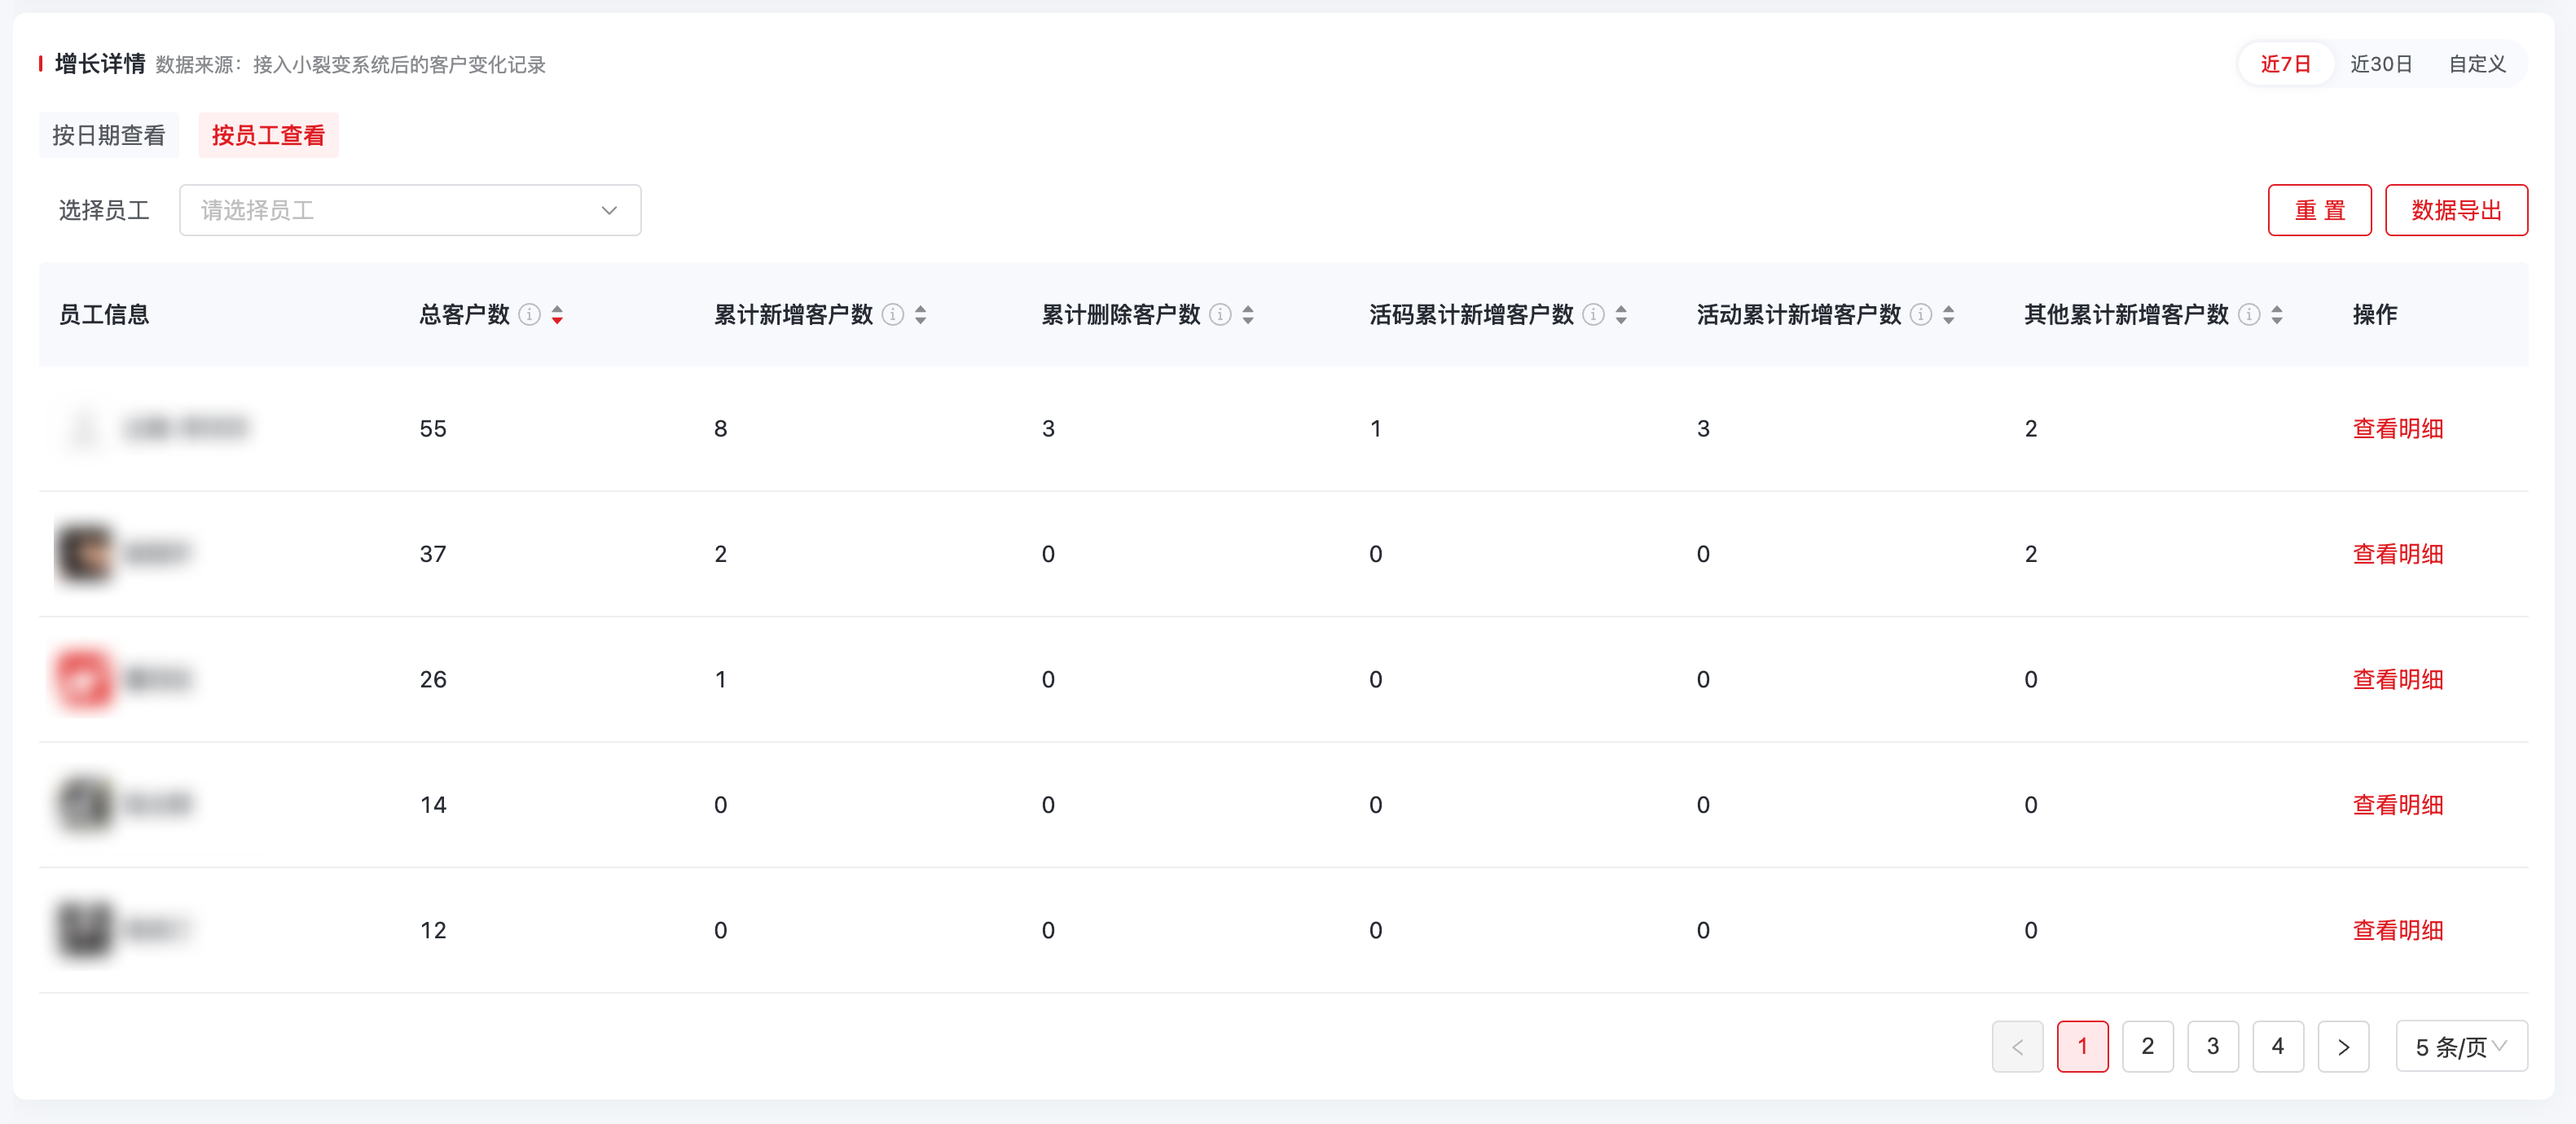
Task: Click the total customers value 37
Action: (x=432, y=554)
